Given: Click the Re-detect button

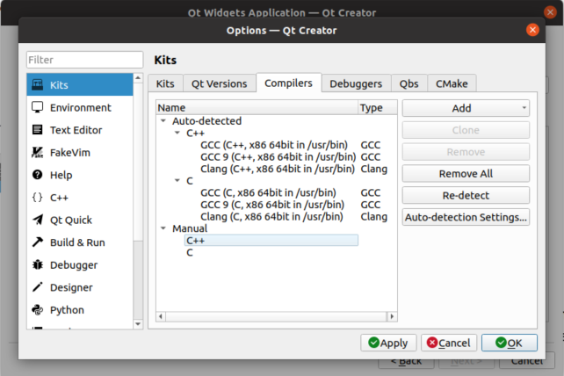Looking at the screenshot, I should [466, 195].
